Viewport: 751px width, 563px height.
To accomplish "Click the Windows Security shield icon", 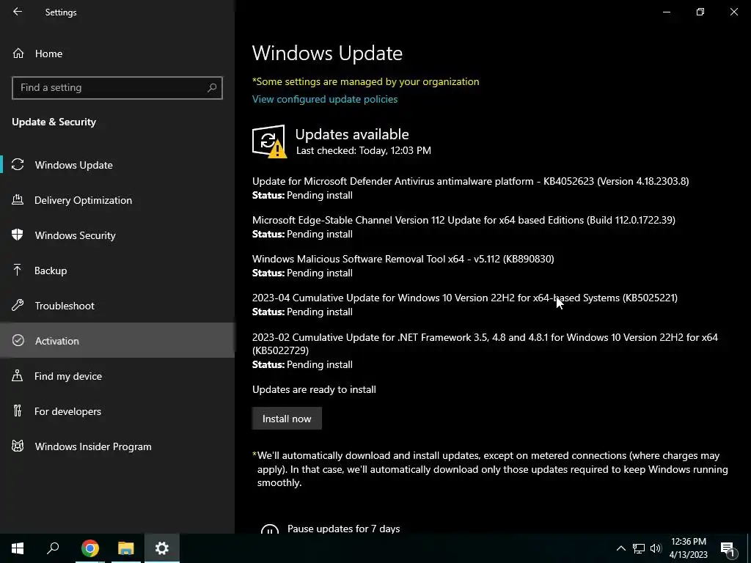I will (x=18, y=235).
